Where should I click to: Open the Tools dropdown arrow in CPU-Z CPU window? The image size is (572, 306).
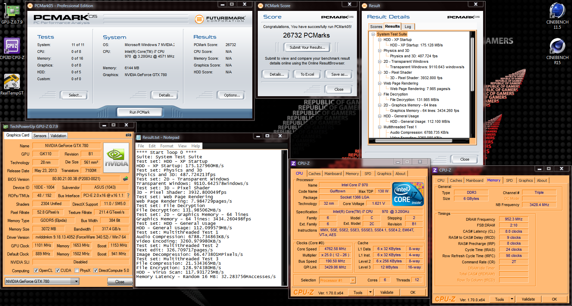[x=370, y=292]
